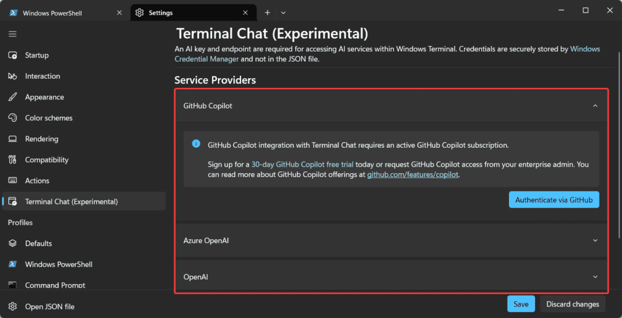Click the Profiles section header

pyautogui.click(x=20, y=222)
